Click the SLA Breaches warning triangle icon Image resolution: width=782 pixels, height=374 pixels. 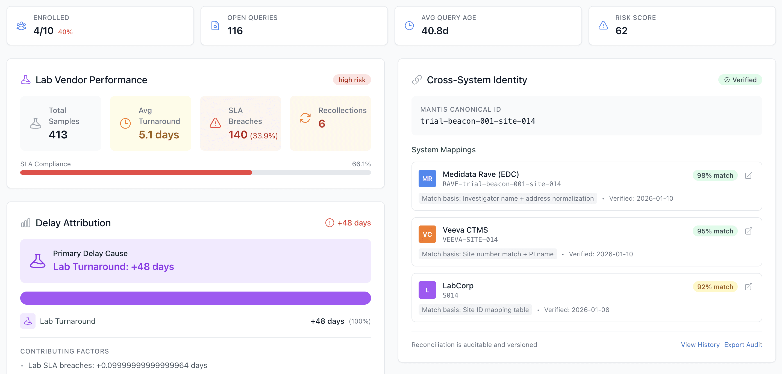(215, 123)
